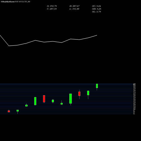The height and width of the screenshot is (141, 141).
Task: Click the 'NSE OCCLLTD_BE' chart title
Action: (x=23, y=2)
